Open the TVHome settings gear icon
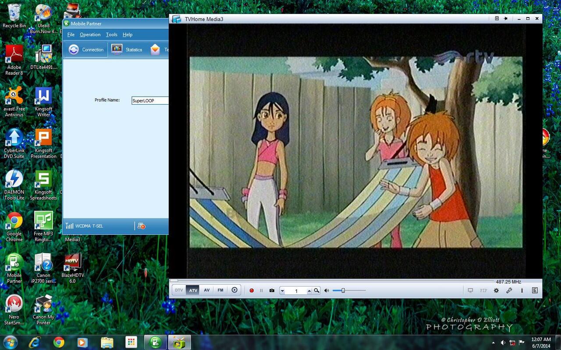Screen dimensions: 561x350 (496, 290)
